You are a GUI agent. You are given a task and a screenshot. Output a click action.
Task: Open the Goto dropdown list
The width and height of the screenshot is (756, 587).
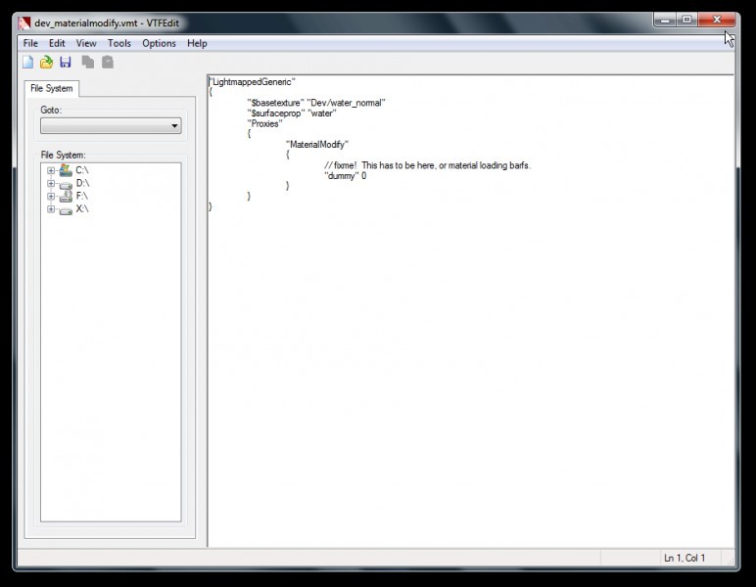click(111, 125)
